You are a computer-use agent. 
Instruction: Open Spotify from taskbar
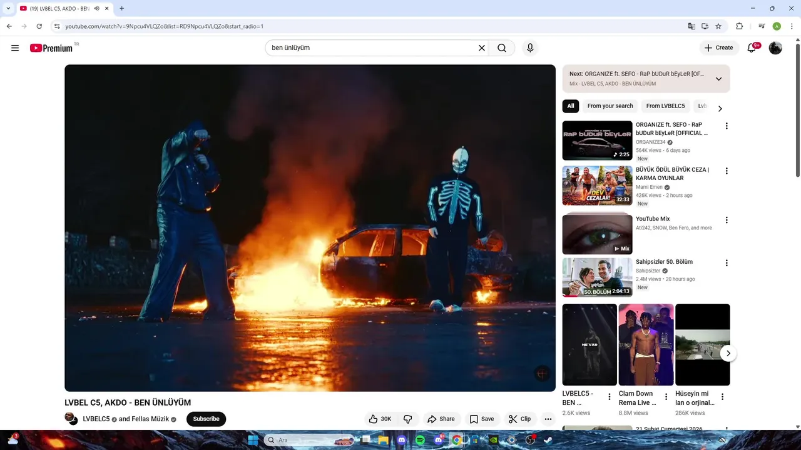coord(420,440)
